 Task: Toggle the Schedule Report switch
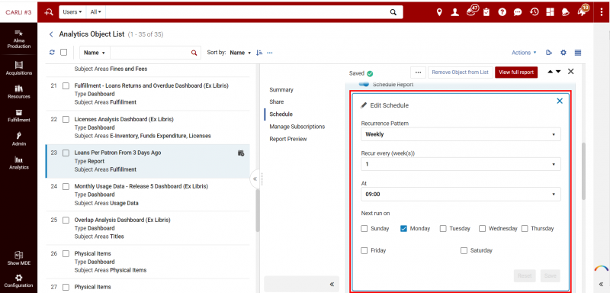pos(364,84)
